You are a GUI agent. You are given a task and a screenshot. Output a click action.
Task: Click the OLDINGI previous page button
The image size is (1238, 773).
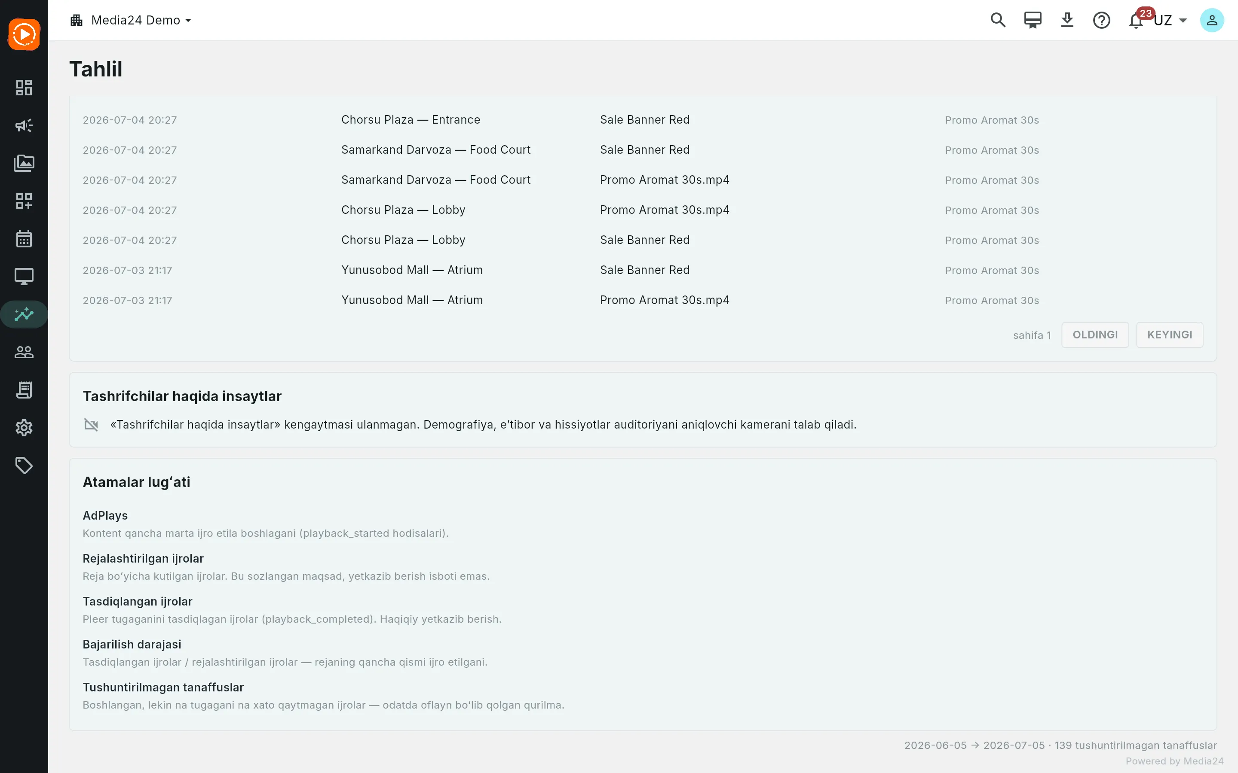[x=1095, y=335]
